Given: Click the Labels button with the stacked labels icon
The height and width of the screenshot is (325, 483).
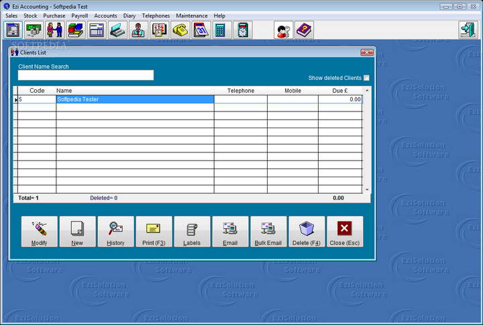Looking at the screenshot, I should 192,232.
